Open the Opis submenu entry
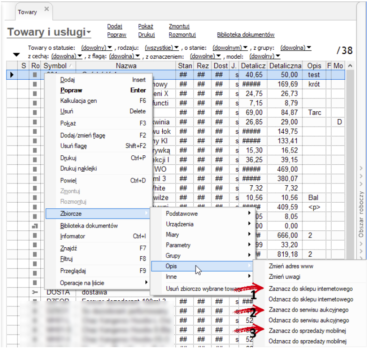 pyautogui.click(x=202, y=266)
